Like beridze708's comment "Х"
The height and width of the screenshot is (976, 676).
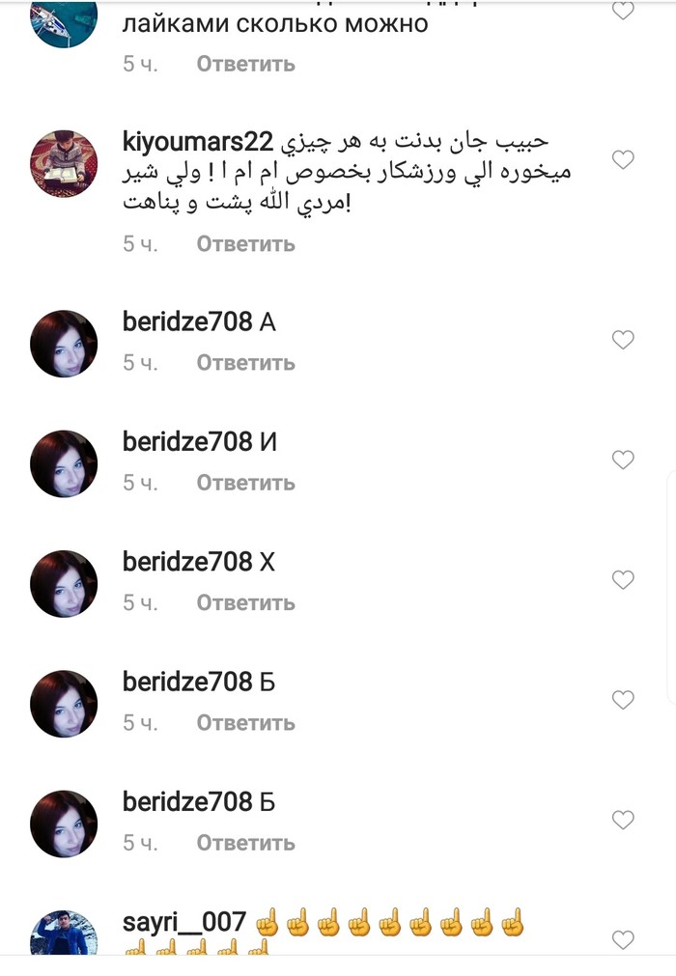coord(623,580)
